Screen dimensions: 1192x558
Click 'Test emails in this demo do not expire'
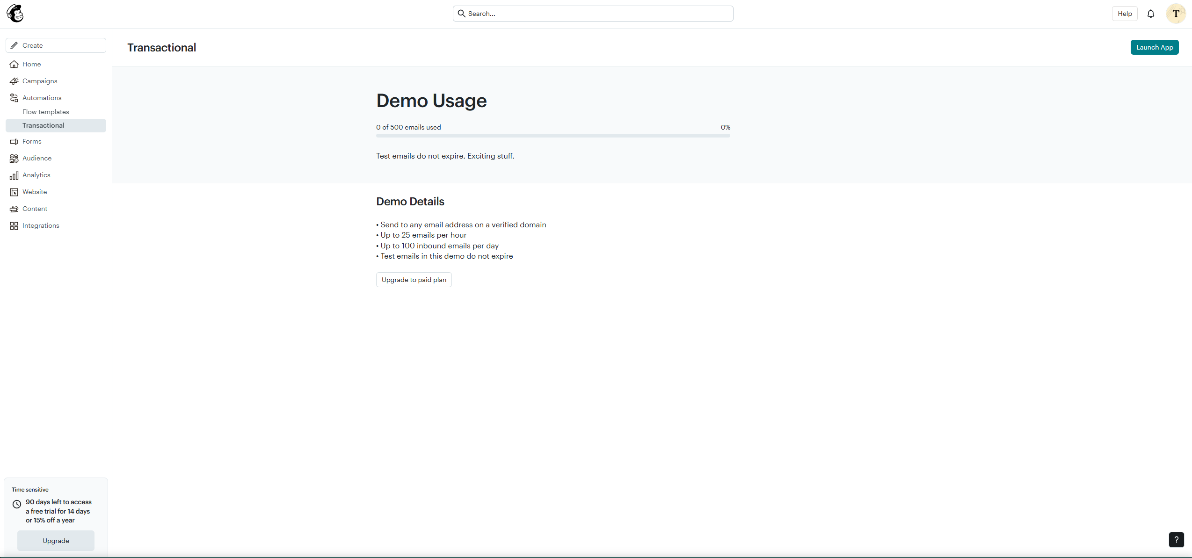point(444,256)
